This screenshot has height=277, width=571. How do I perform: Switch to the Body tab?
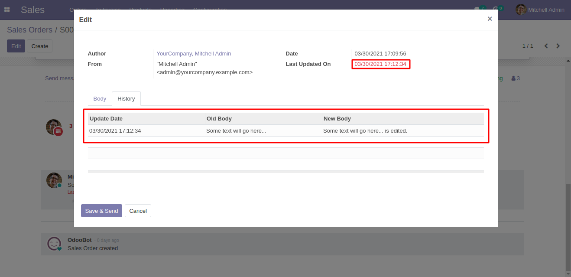coord(100,99)
